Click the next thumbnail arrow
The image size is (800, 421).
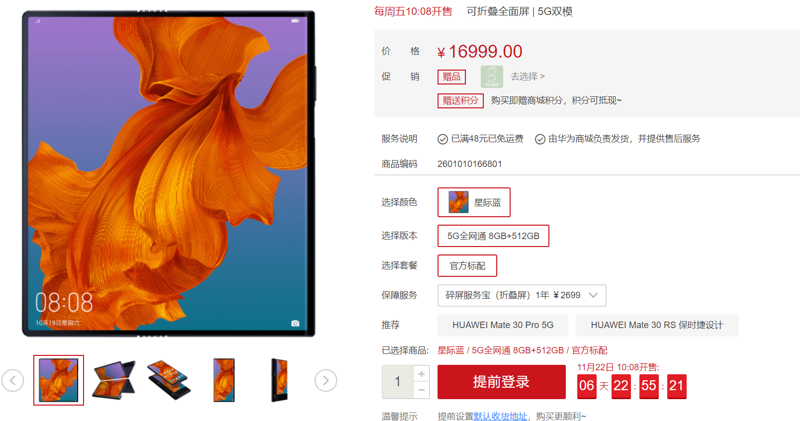click(x=326, y=381)
